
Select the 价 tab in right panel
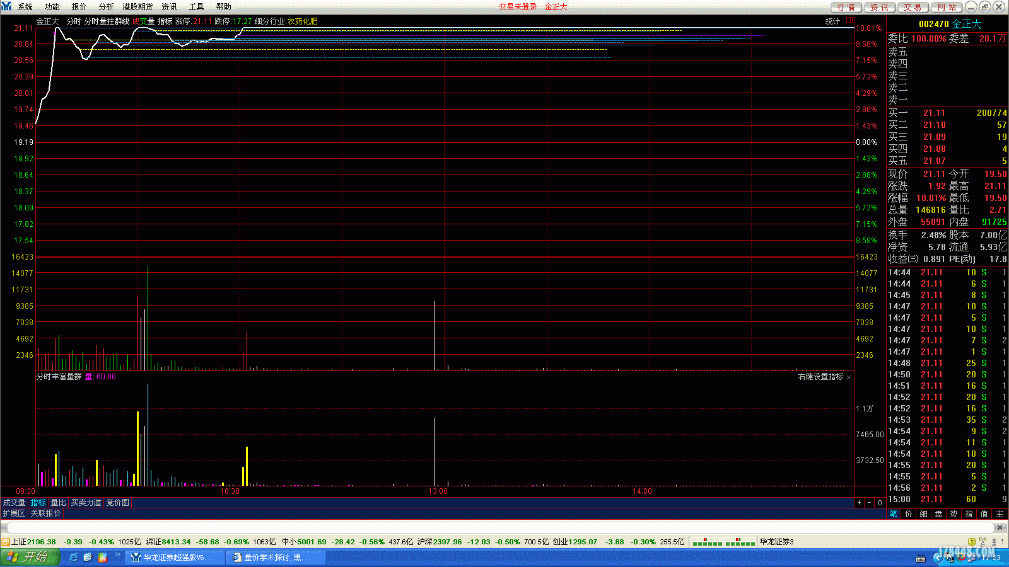coord(909,514)
